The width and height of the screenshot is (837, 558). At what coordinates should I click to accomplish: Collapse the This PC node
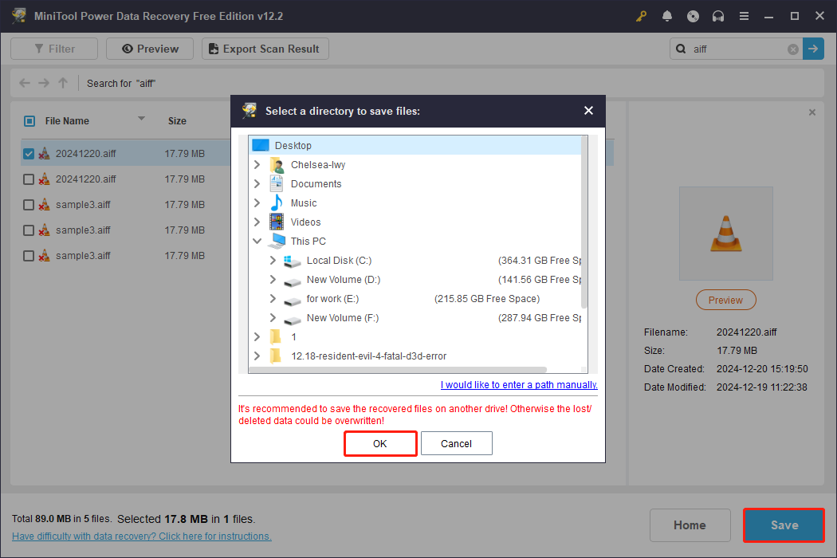(x=257, y=242)
